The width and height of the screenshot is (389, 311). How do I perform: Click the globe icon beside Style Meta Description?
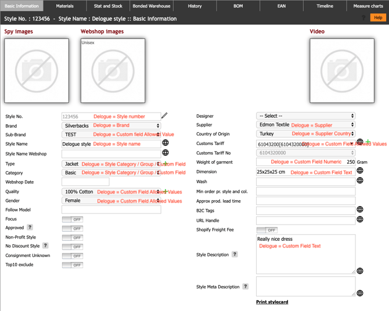point(360,294)
